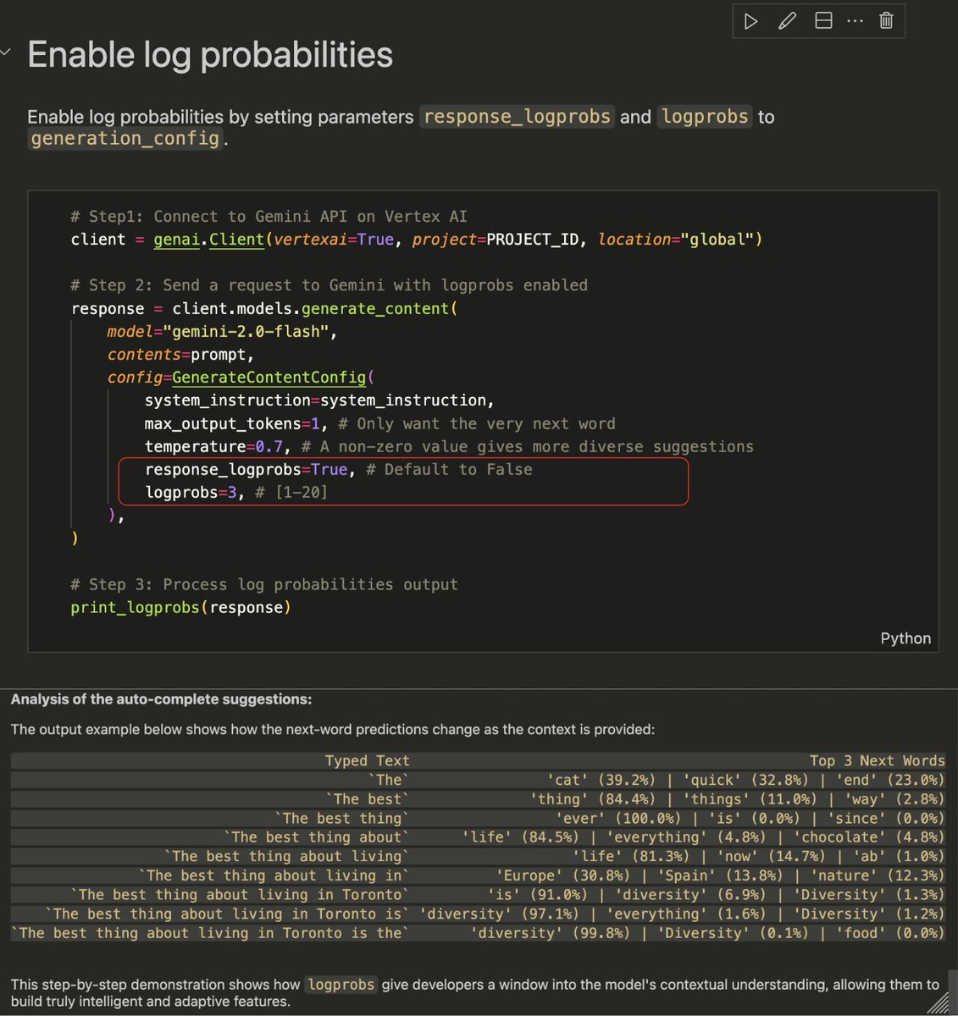The width and height of the screenshot is (958, 1016).
Task: Click the 'diversity' (99.8%) prediction row
Action: (478, 933)
